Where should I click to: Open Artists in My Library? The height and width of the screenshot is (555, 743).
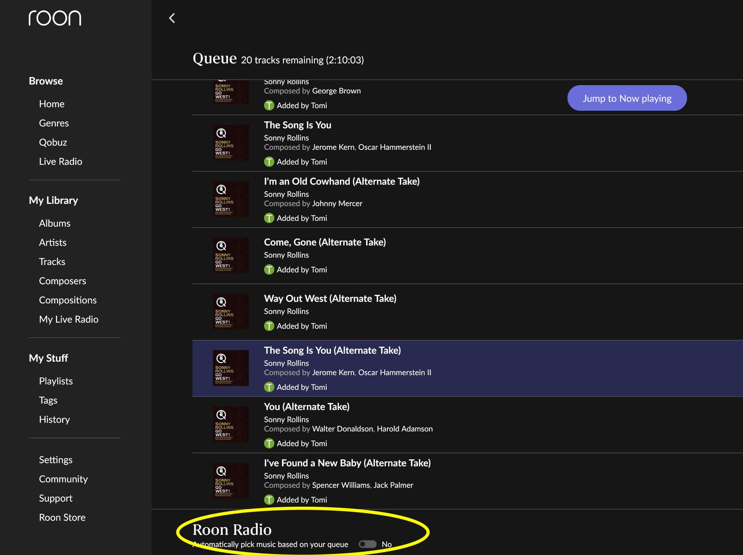[x=53, y=242]
